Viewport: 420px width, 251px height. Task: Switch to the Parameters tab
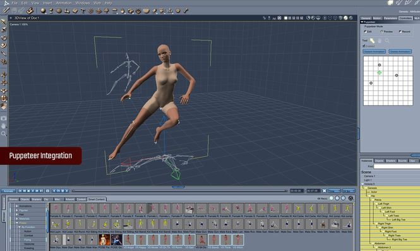coord(390,18)
